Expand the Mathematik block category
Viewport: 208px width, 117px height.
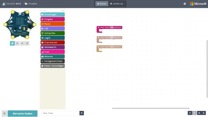53,47
